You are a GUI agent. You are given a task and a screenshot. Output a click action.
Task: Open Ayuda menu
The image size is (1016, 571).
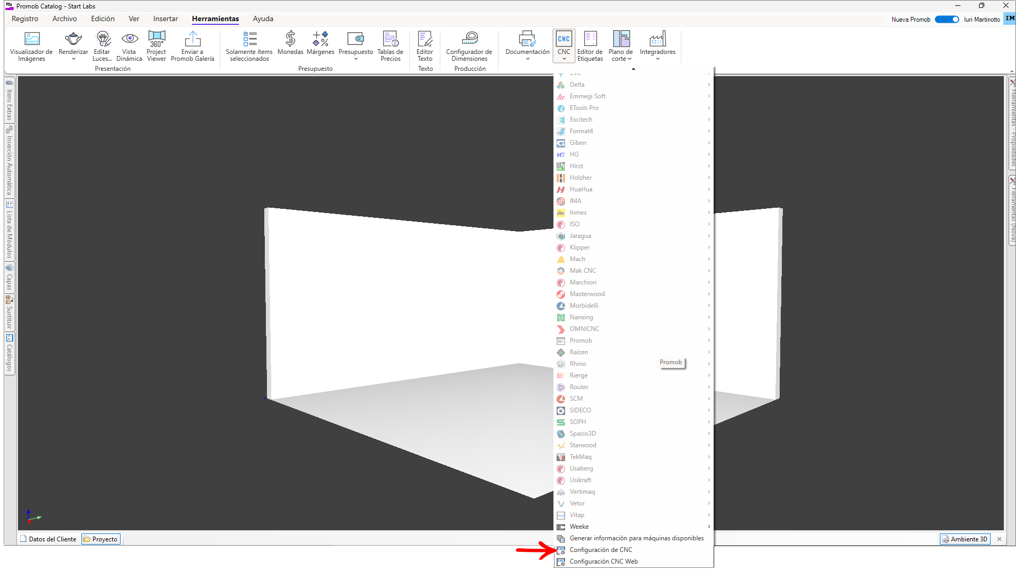[263, 19]
